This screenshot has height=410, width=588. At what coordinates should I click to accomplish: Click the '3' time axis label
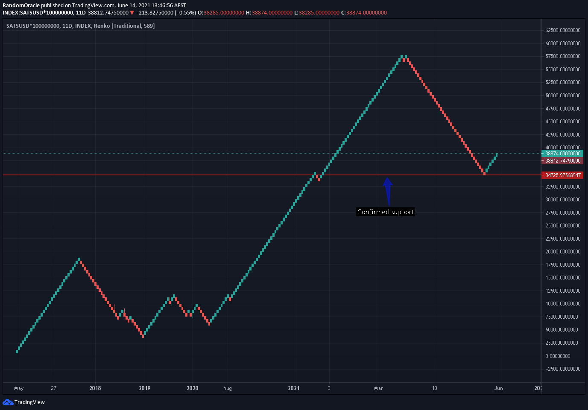329,388
